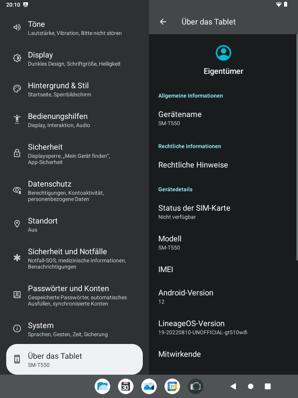Tap the recent apps square button

(268, 386)
